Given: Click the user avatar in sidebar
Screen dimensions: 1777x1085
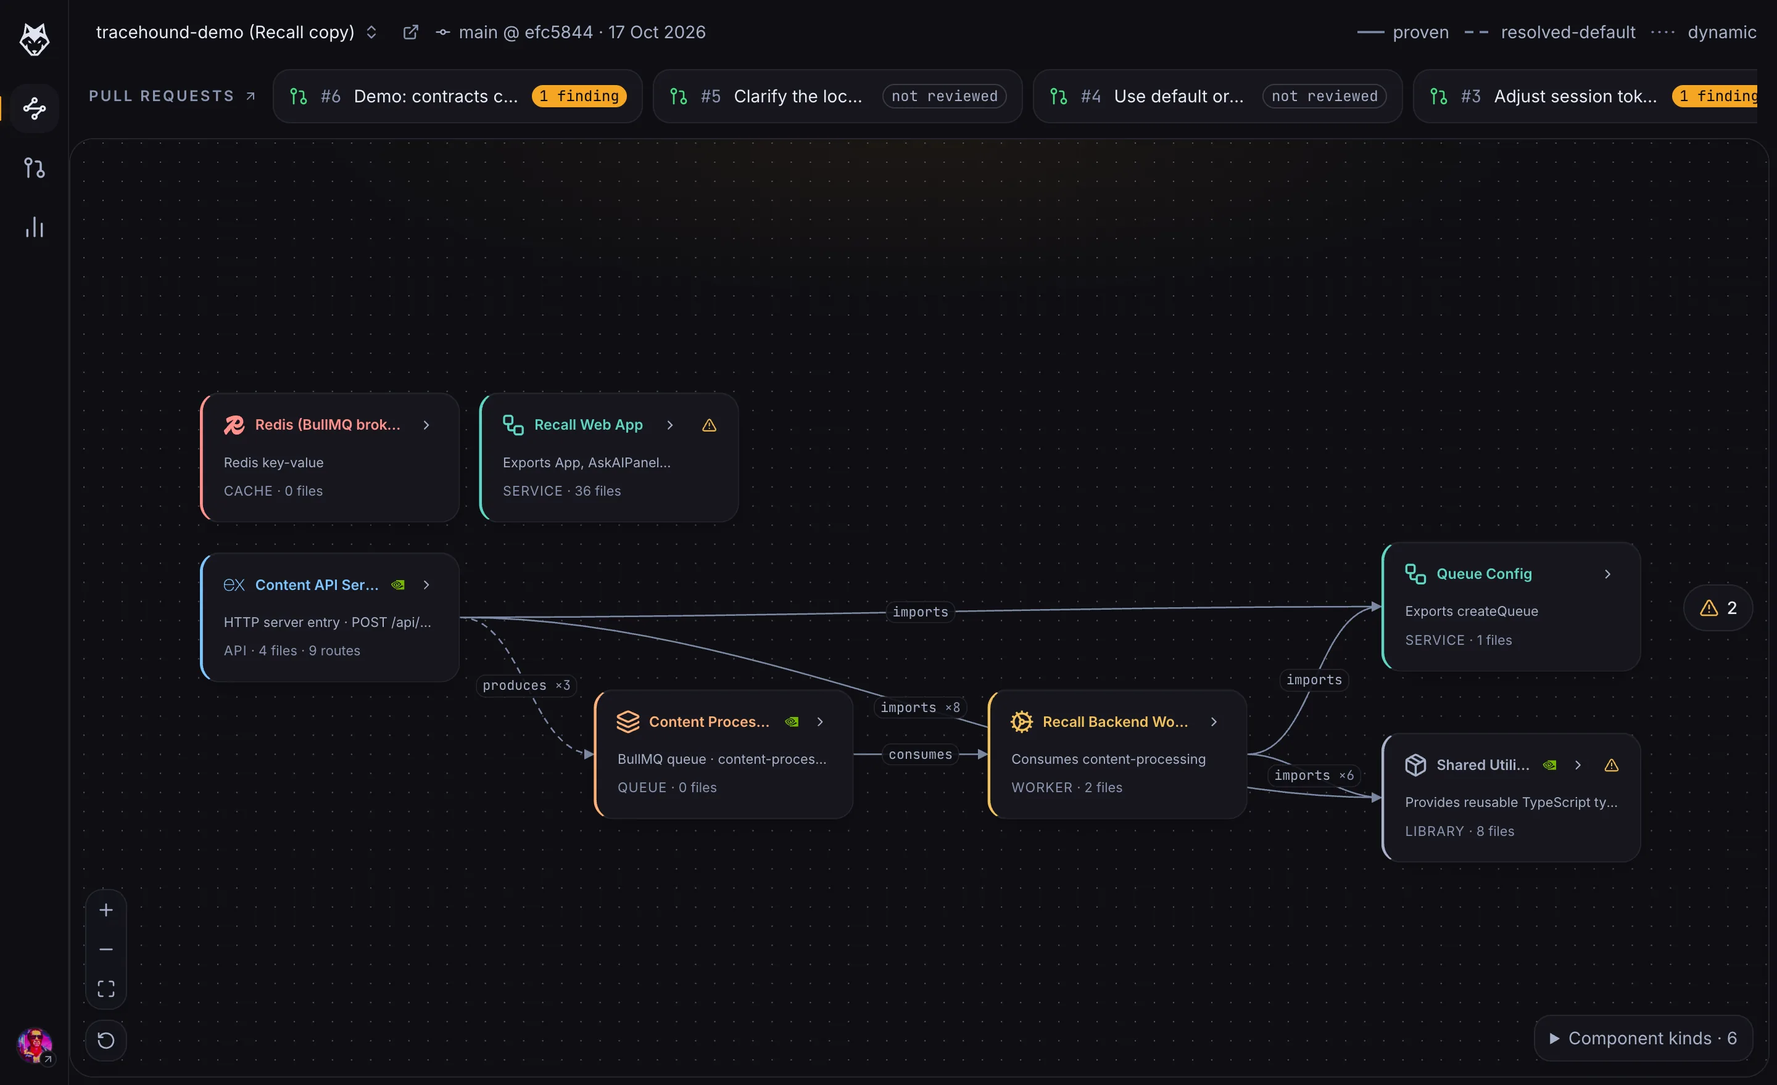Looking at the screenshot, I should coord(34,1045).
